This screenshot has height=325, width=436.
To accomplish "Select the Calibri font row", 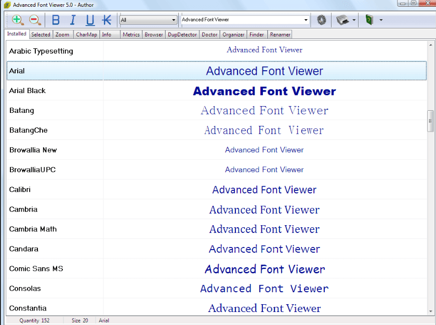I will tap(217, 189).
